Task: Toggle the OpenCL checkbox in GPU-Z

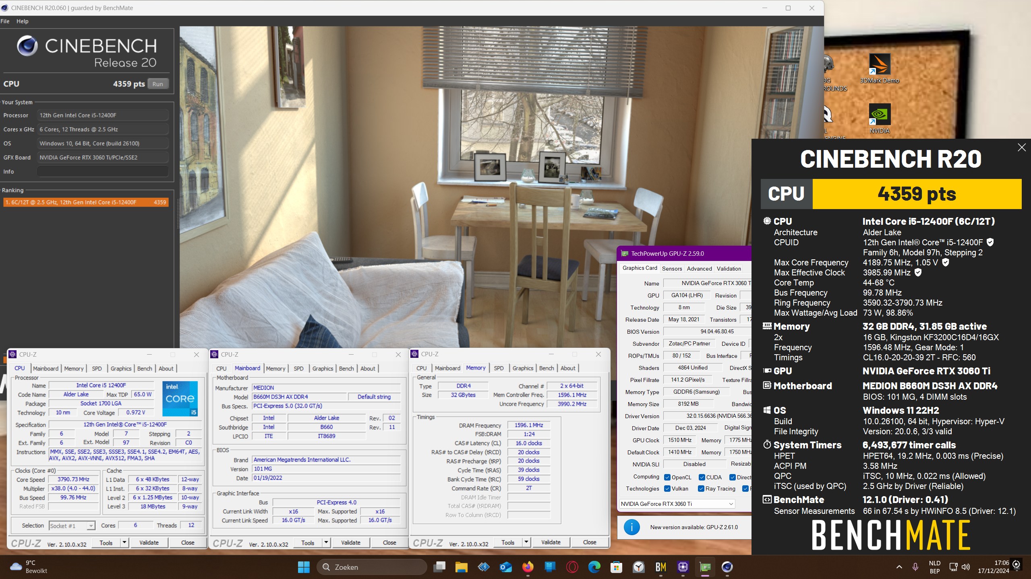Action: [x=667, y=477]
